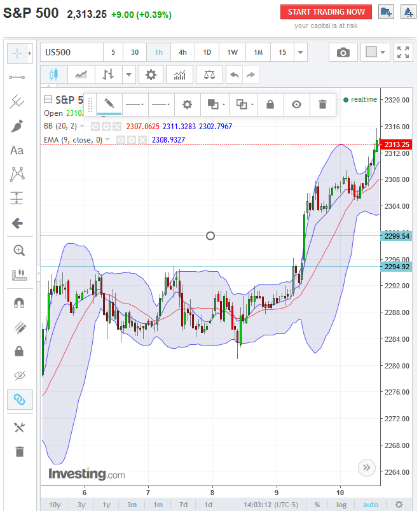This screenshot has height=511, width=419.
Task: Hide the selected drawing with eye button
Action: click(x=296, y=104)
